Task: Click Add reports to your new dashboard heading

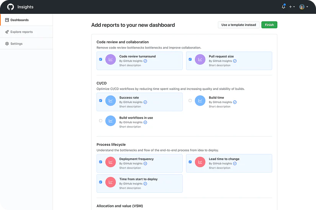Action: [x=133, y=25]
